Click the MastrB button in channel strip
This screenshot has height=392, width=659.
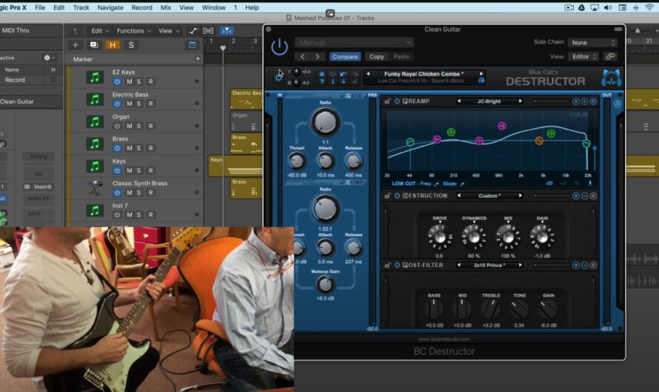39,186
